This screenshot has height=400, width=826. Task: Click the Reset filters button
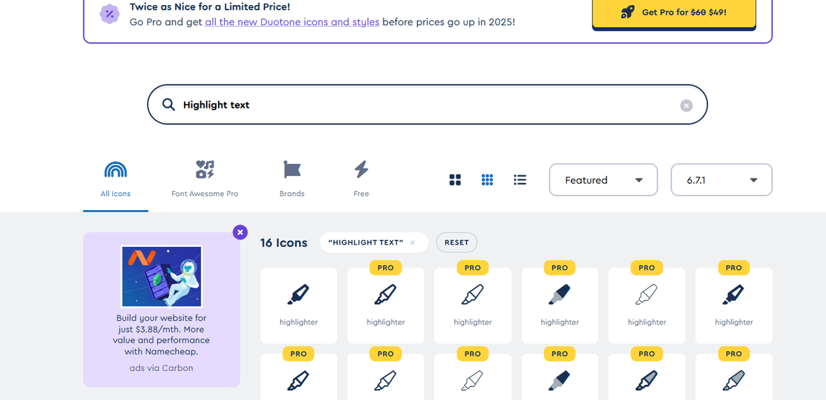tap(456, 243)
